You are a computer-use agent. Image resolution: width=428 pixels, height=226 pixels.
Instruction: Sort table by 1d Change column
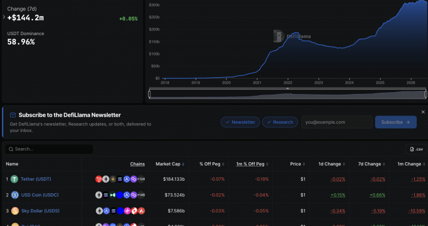click(332, 164)
